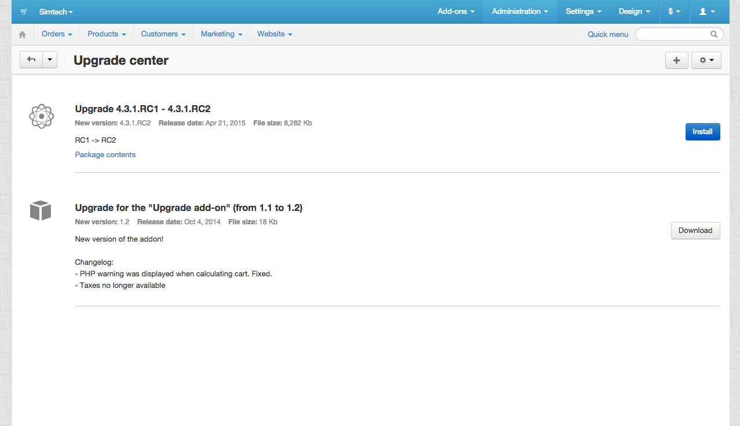740x426 pixels.
Task: Download the Upgrade add-on 1.2 package
Action: [x=695, y=231]
